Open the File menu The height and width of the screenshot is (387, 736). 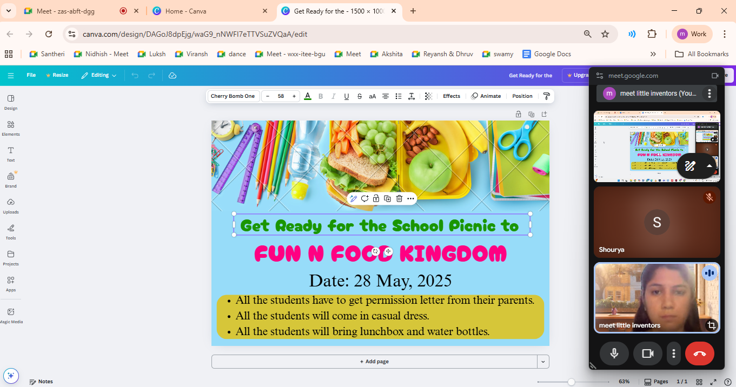coord(31,75)
